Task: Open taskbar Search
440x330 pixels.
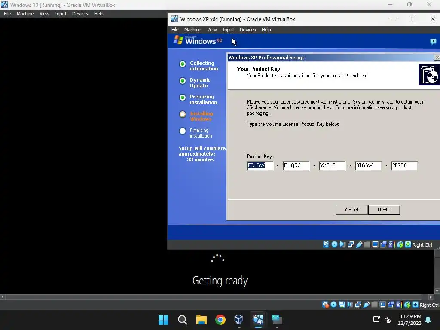Action: click(x=182, y=320)
